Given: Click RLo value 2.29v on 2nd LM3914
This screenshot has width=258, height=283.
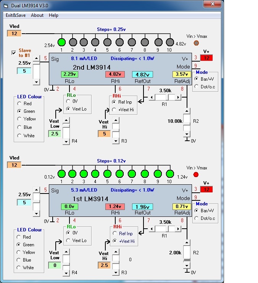Looking at the screenshot, I should coord(69,74).
